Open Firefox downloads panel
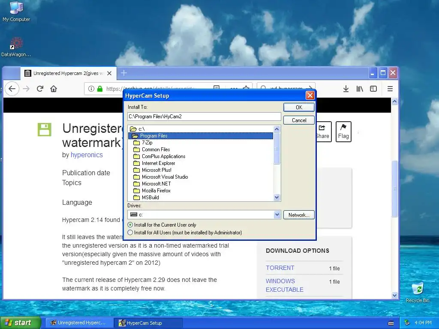439x329 pixels. click(346, 89)
